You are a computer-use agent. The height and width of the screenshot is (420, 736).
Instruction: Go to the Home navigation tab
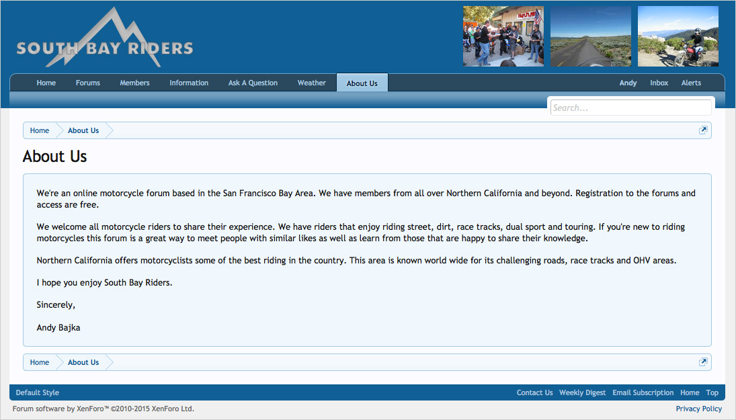(x=46, y=83)
